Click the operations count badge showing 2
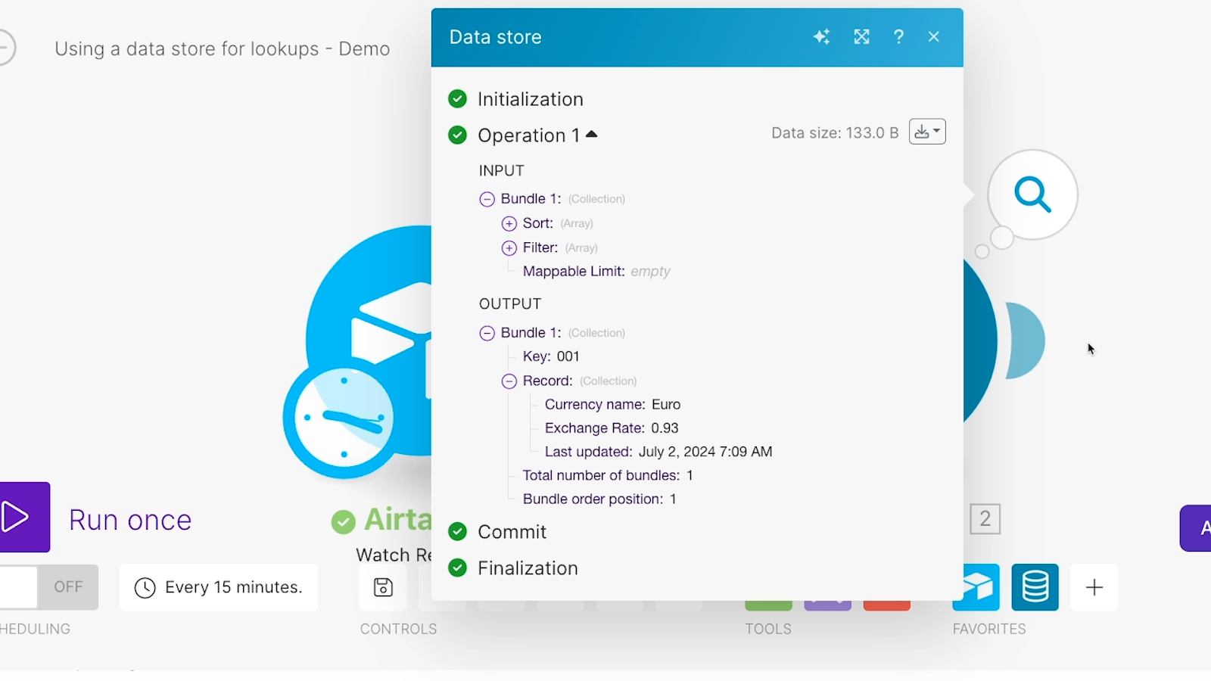Image resolution: width=1211 pixels, height=681 pixels. (x=985, y=519)
